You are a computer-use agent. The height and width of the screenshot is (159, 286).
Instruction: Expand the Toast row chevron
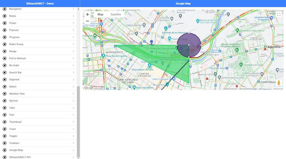[73, 129]
